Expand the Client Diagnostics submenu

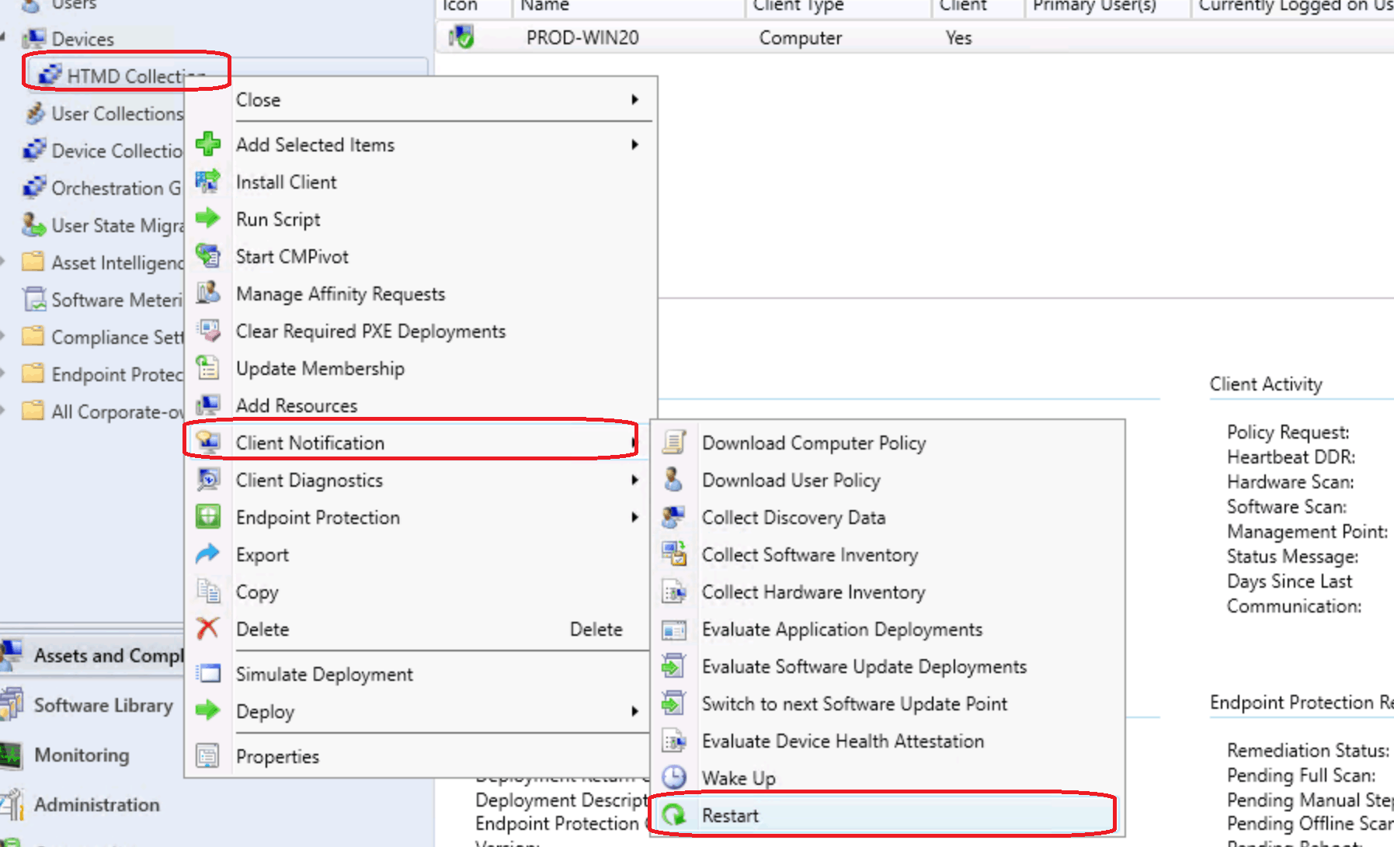(636, 480)
